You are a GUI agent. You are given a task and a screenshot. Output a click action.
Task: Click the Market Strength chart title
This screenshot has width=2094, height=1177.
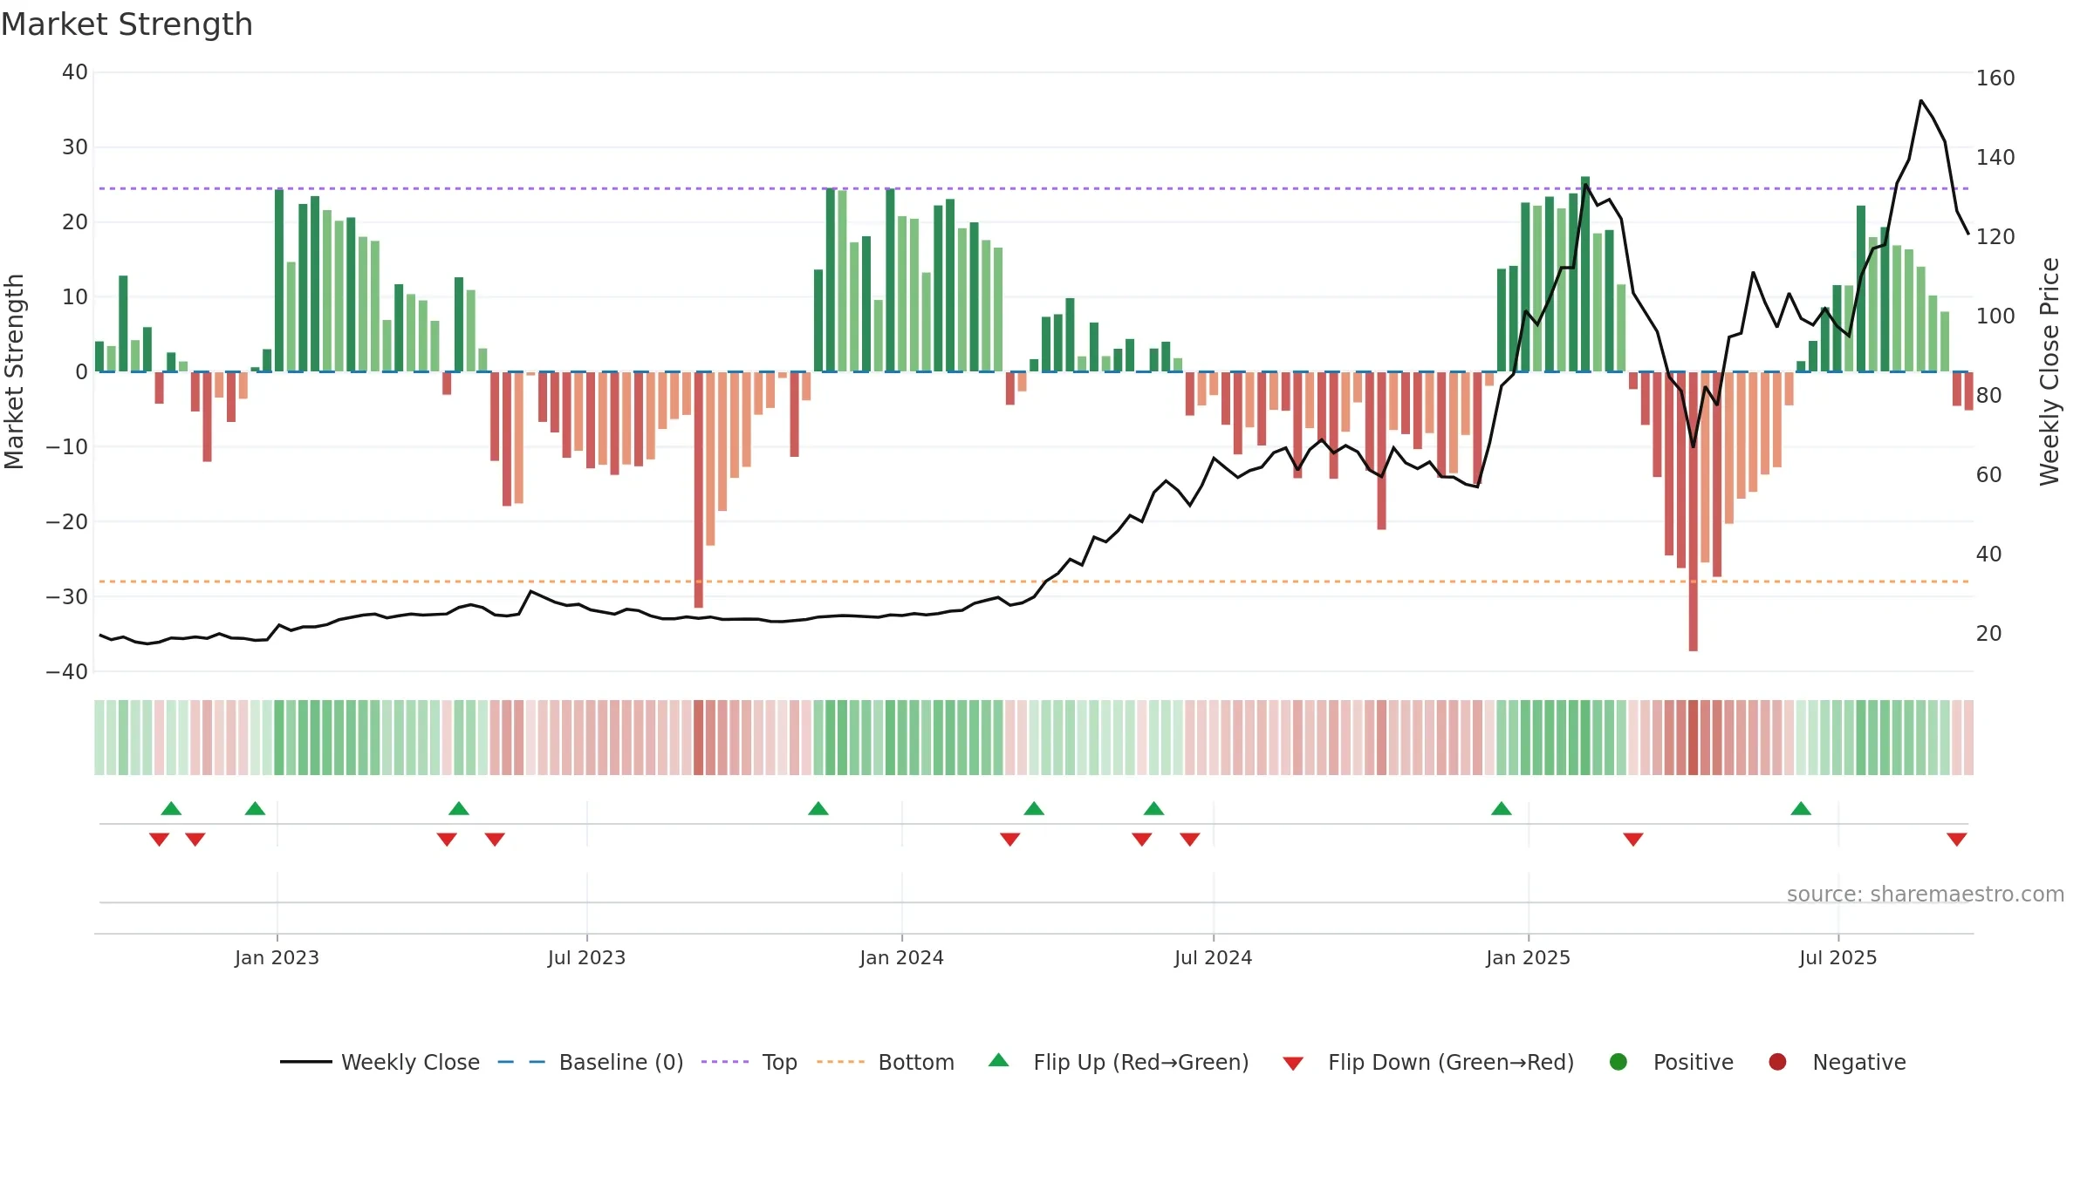tap(127, 24)
